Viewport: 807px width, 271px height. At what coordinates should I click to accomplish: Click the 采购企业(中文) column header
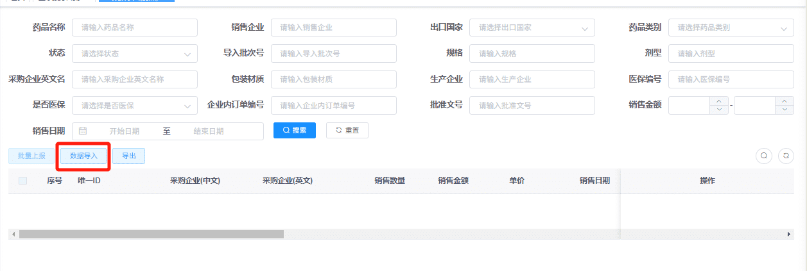pyautogui.click(x=195, y=181)
